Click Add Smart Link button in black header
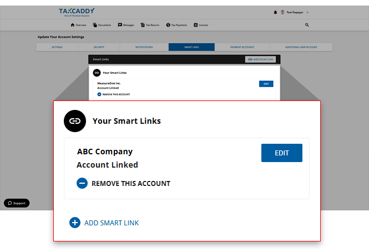The image size is (369, 252). [260, 59]
